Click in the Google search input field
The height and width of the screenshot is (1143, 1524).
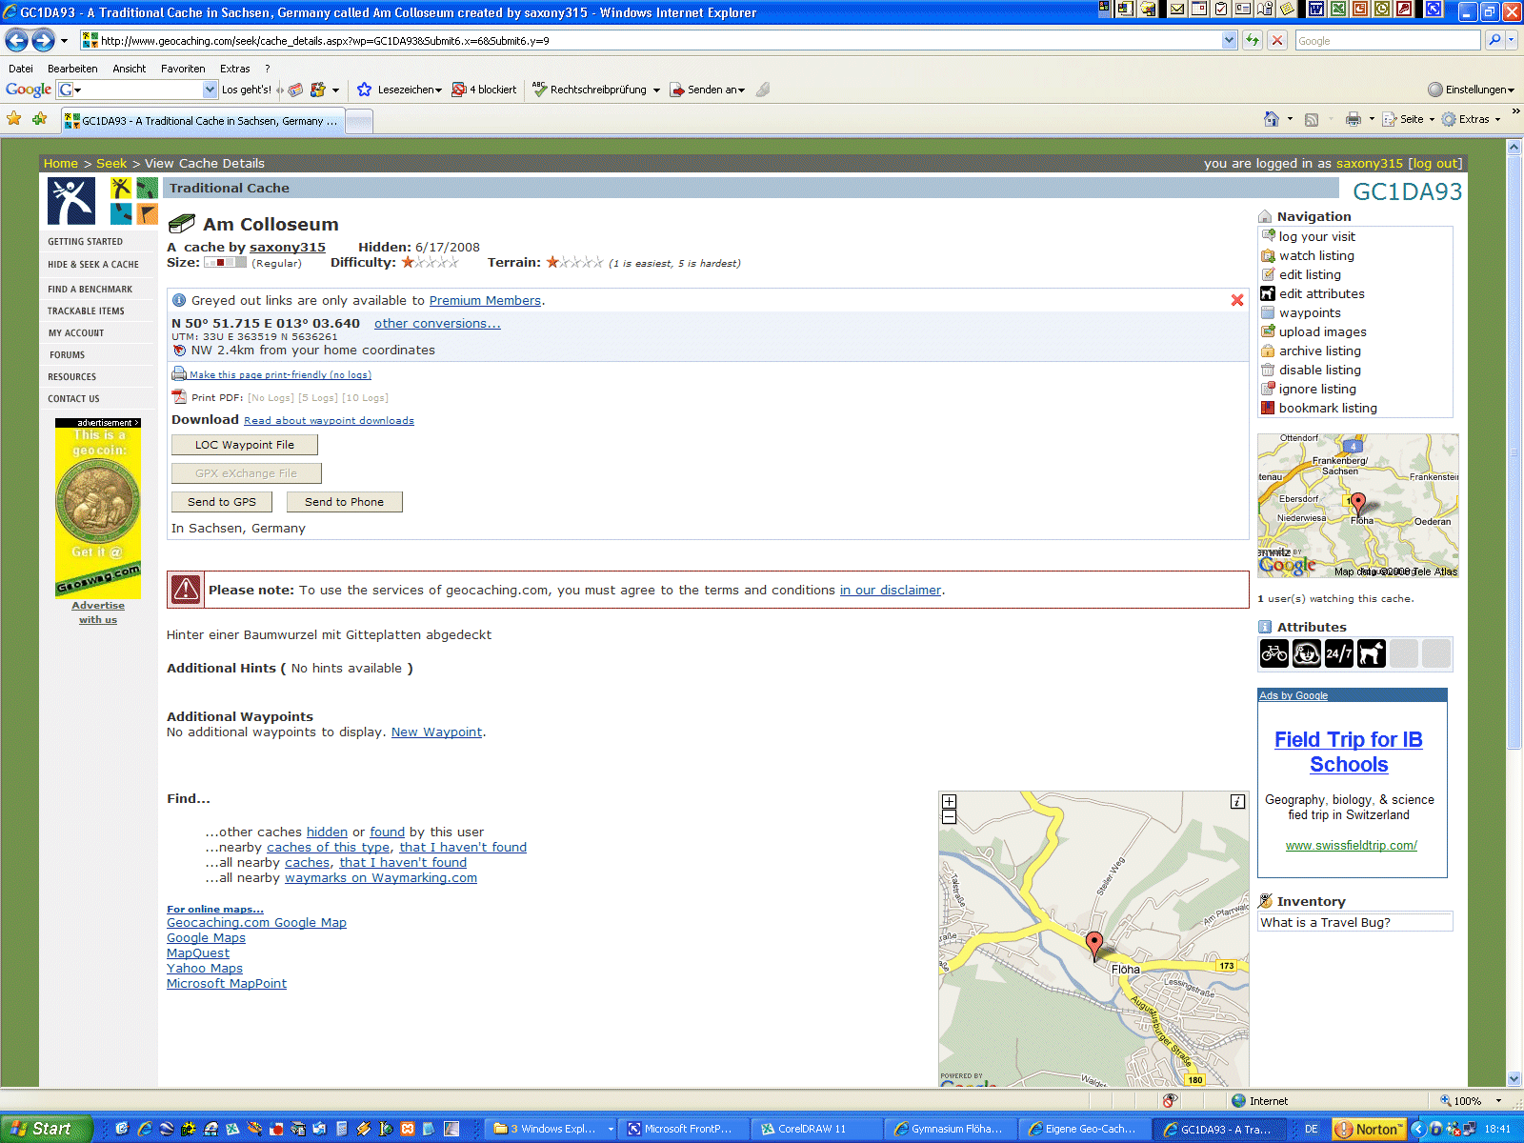(1388, 40)
